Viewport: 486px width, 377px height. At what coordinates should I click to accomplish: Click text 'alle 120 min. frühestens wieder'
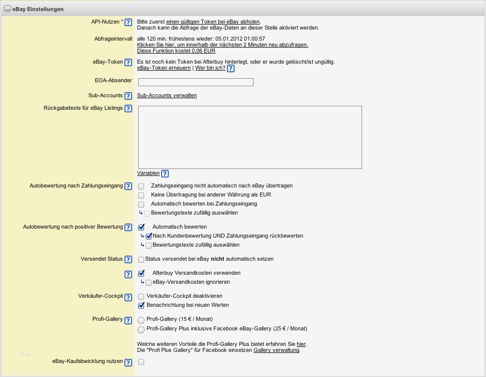175,39
